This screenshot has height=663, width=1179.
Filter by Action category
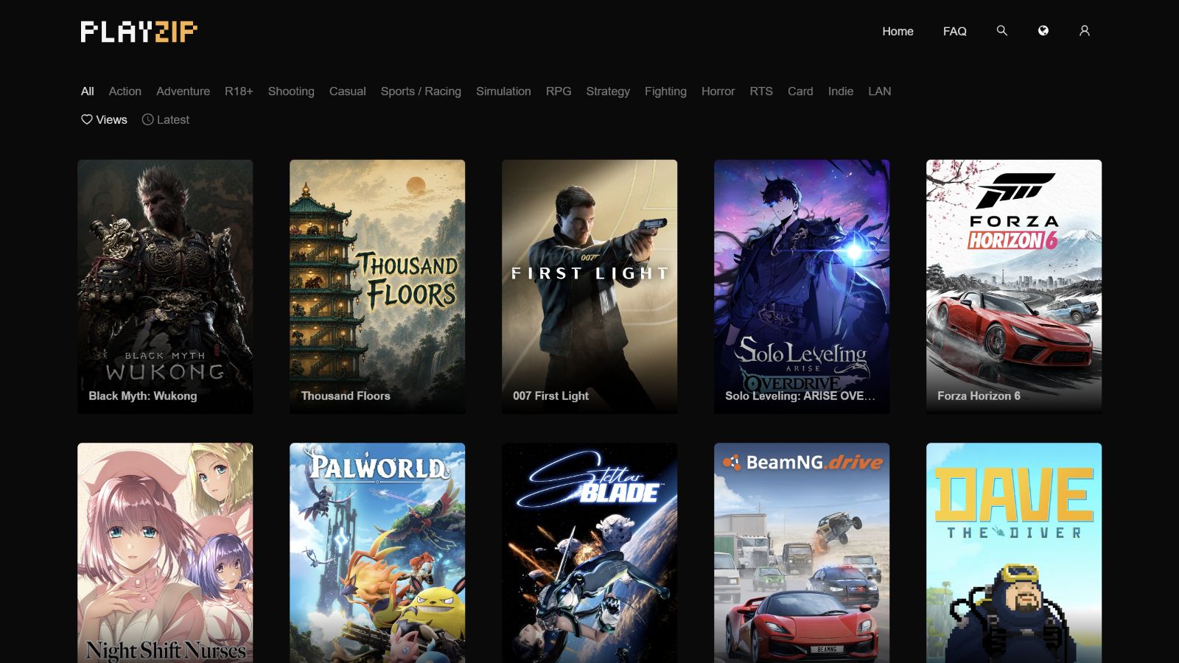point(125,91)
